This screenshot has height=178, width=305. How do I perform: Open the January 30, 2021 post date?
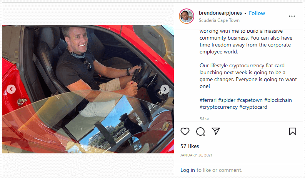click(196, 155)
